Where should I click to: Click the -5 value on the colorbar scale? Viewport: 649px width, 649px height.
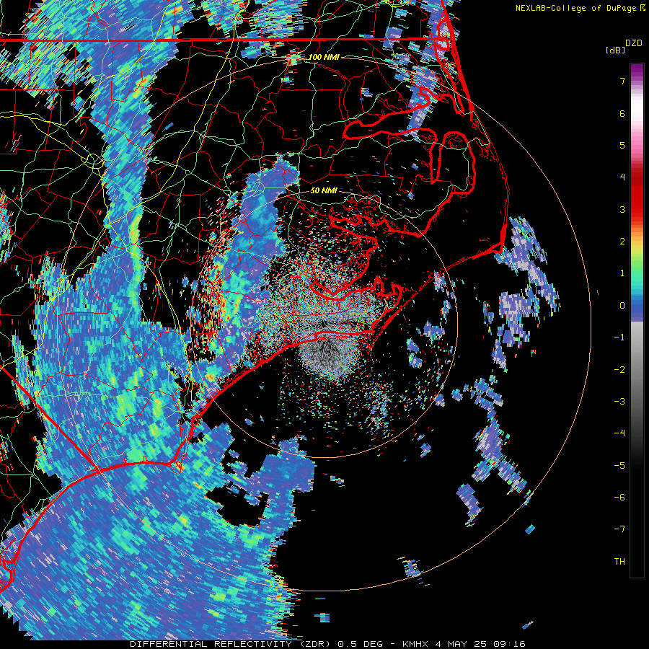click(619, 466)
